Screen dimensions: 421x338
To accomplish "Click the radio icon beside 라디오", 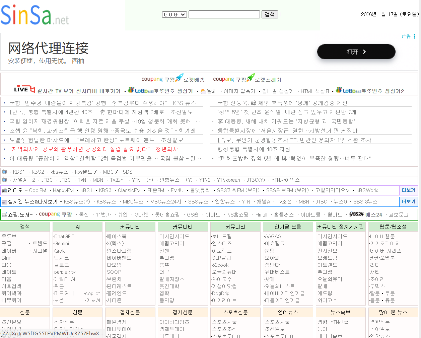I will [4, 190].
